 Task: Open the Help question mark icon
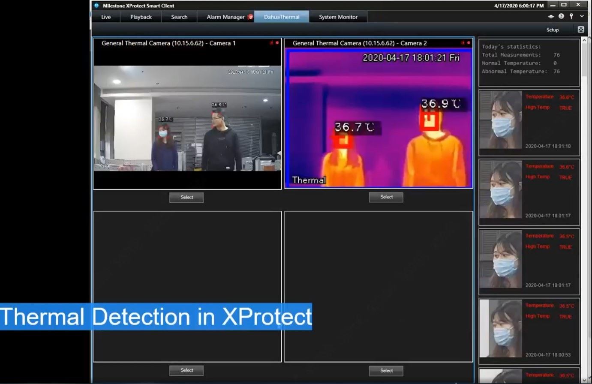click(561, 16)
